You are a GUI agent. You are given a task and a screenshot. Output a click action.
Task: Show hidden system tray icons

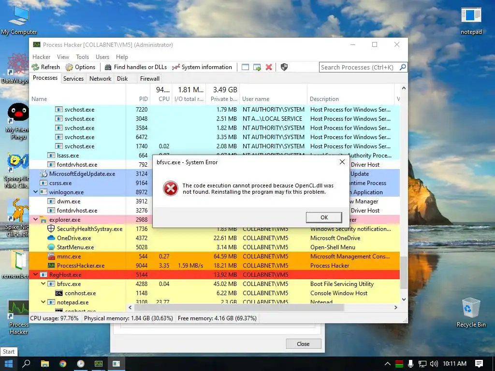click(387, 364)
